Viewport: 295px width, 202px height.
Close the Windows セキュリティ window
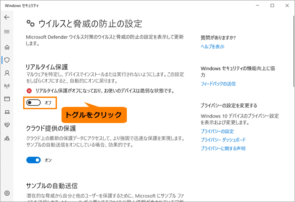tap(287, 5)
